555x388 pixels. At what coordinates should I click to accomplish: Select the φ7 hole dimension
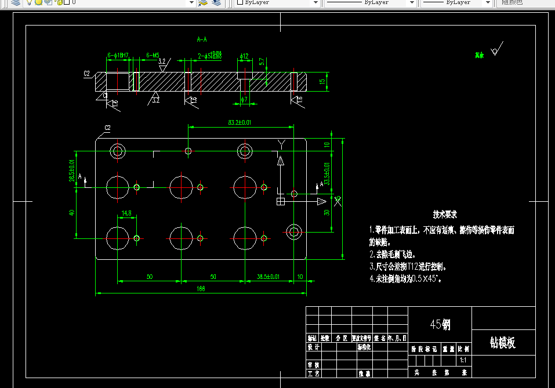pyautogui.click(x=244, y=100)
